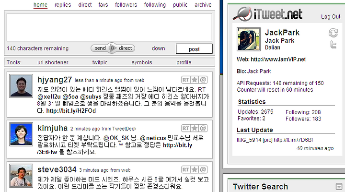The width and height of the screenshot is (345, 192).
Task: Click the post button
Action: (194, 48)
